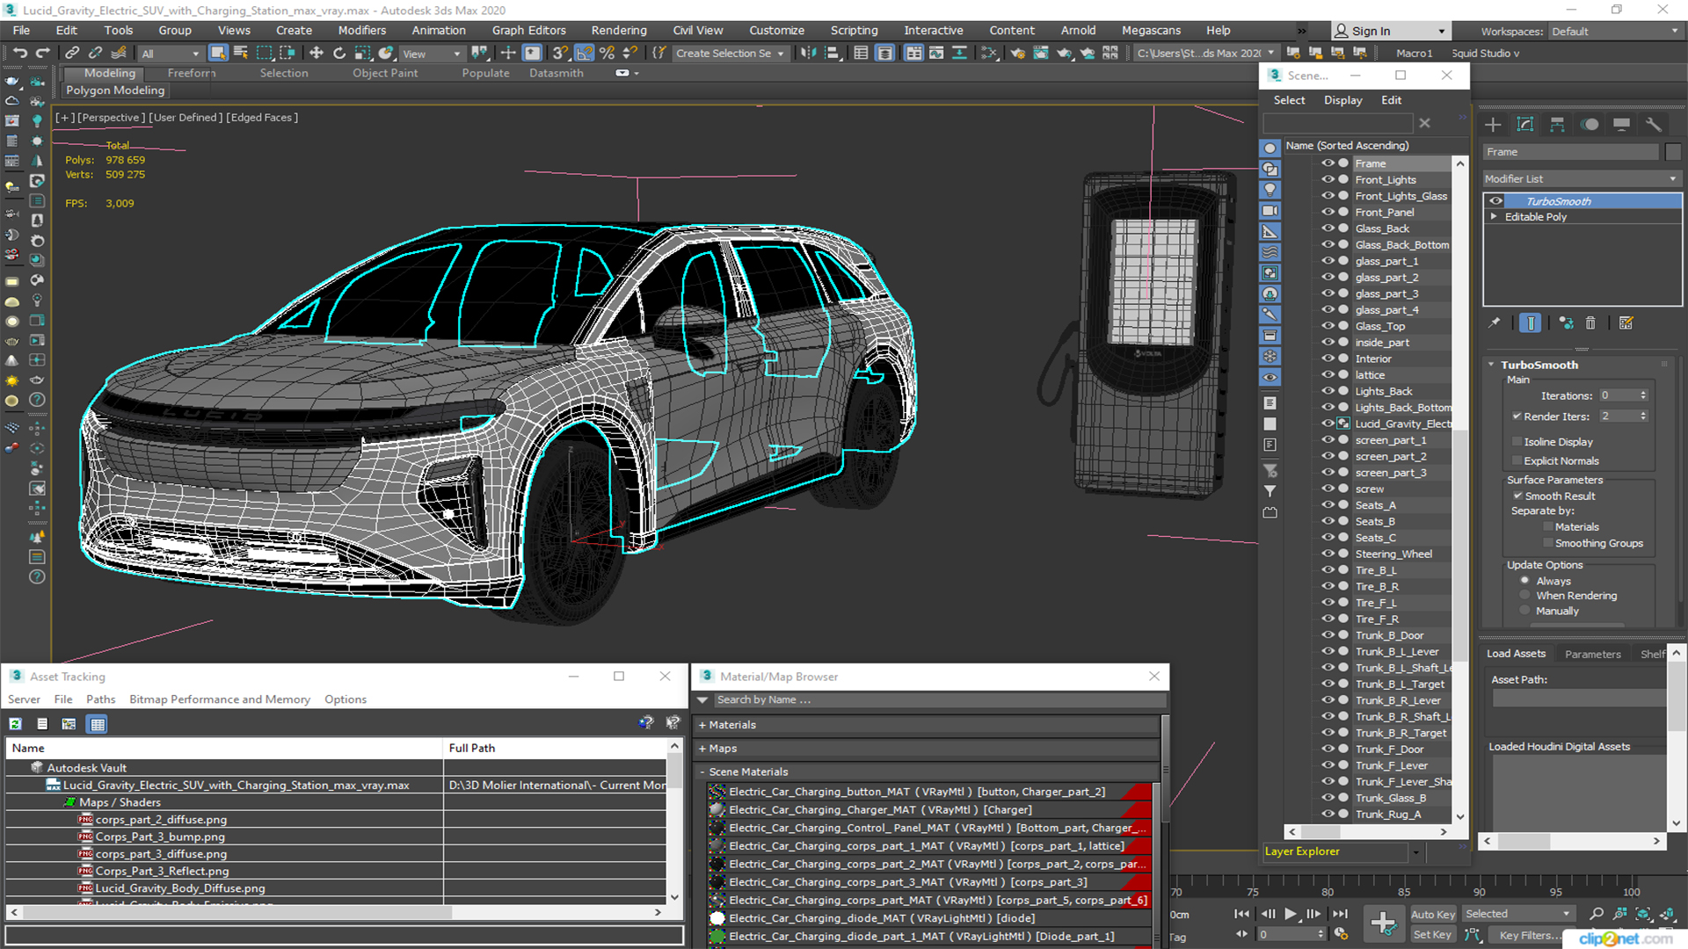Image resolution: width=1688 pixels, height=949 pixels.
Task: Click Sign In button
Action: (1392, 31)
